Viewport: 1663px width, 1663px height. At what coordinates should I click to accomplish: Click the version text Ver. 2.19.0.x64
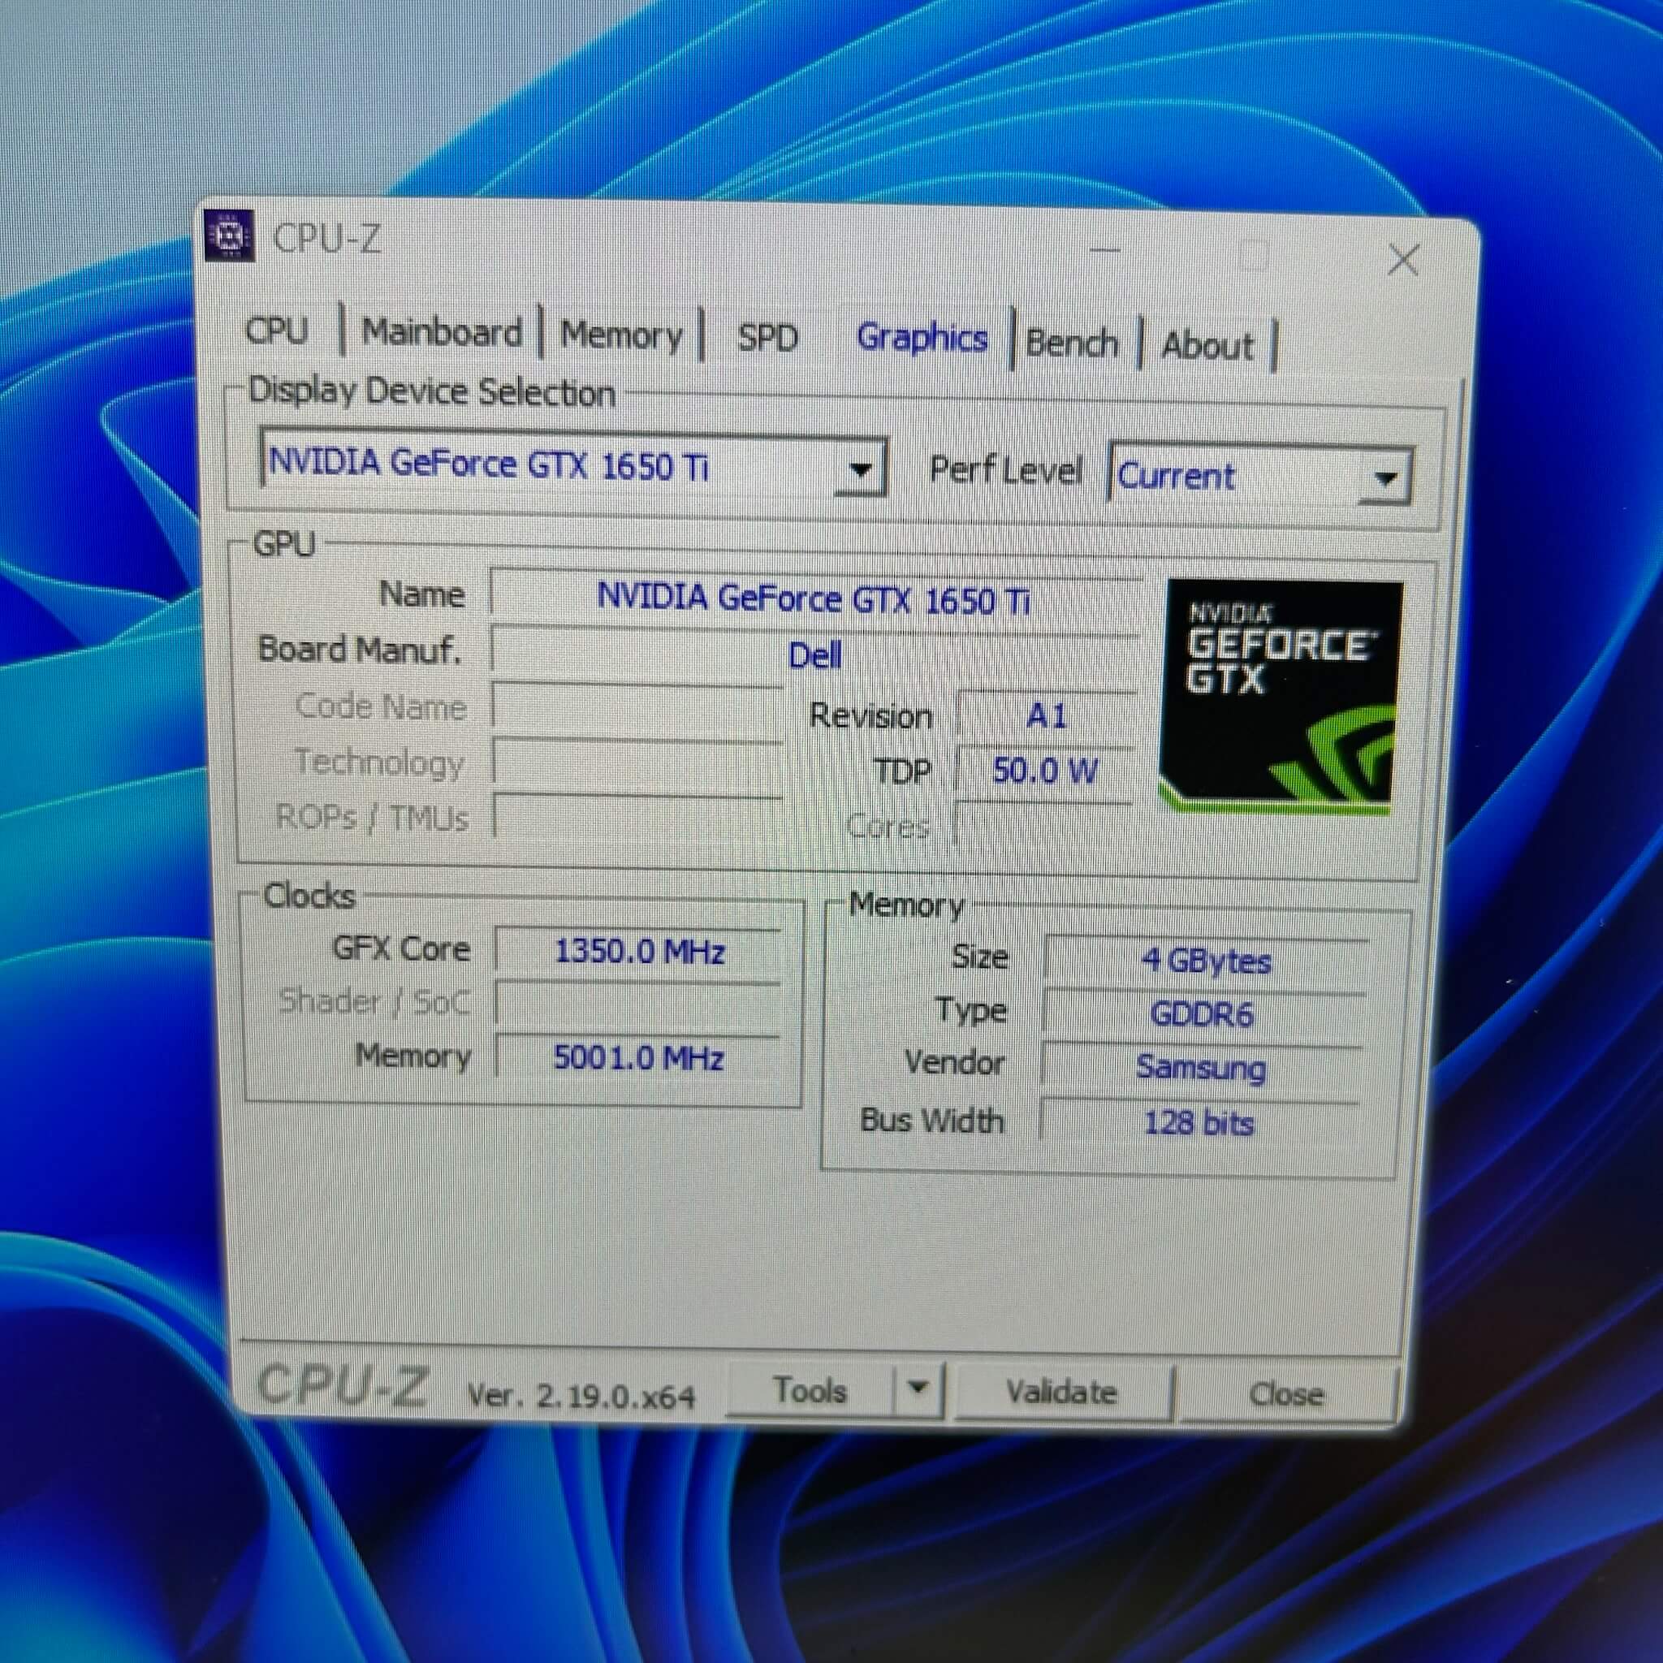581,1395
